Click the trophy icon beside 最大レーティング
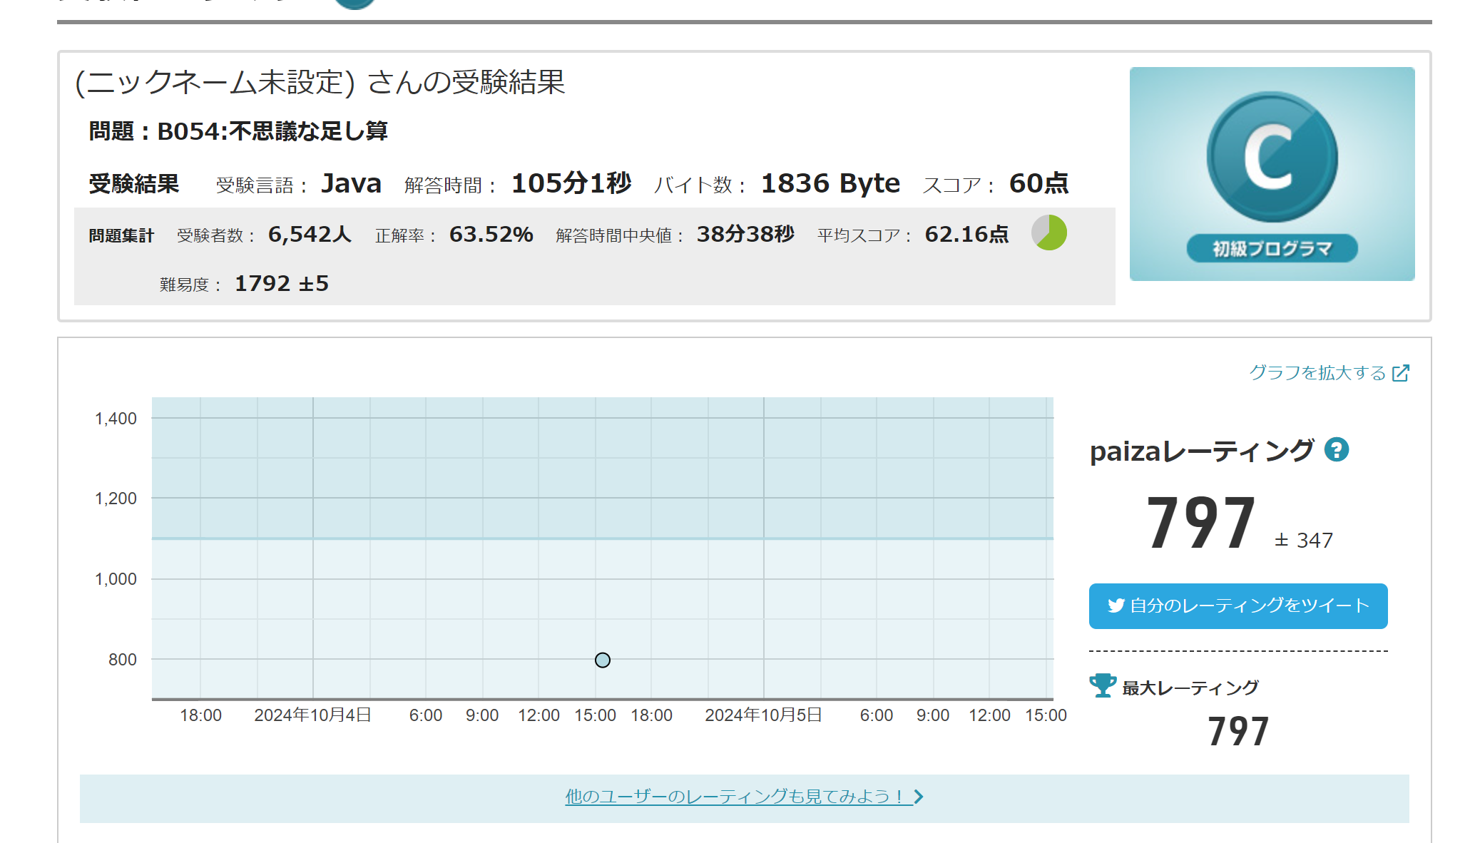This screenshot has height=843, width=1480. pos(1103,686)
